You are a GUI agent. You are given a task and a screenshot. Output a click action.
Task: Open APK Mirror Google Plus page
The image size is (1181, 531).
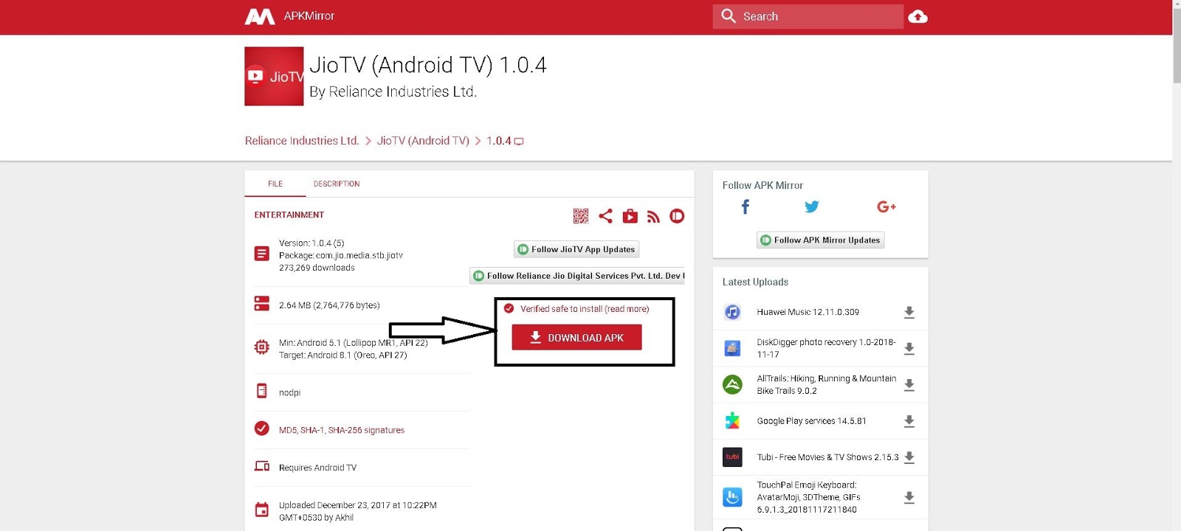[886, 207]
